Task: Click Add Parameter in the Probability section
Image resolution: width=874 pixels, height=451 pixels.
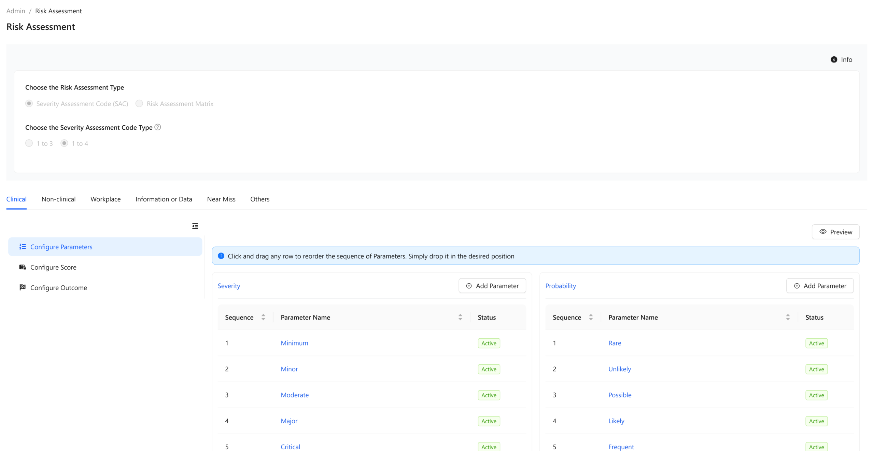Action: [x=820, y=286]
